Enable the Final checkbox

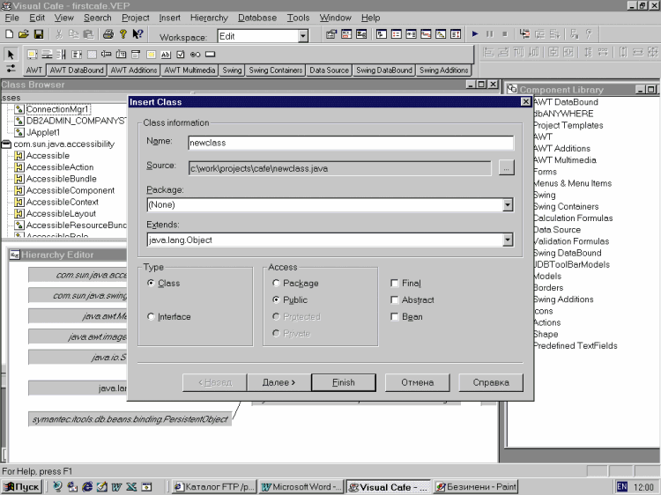pyautogui.click(x=395, y=284)
